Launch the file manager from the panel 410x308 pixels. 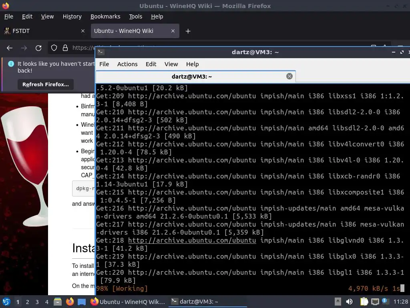pyautogui.click(x=58, y=302)
